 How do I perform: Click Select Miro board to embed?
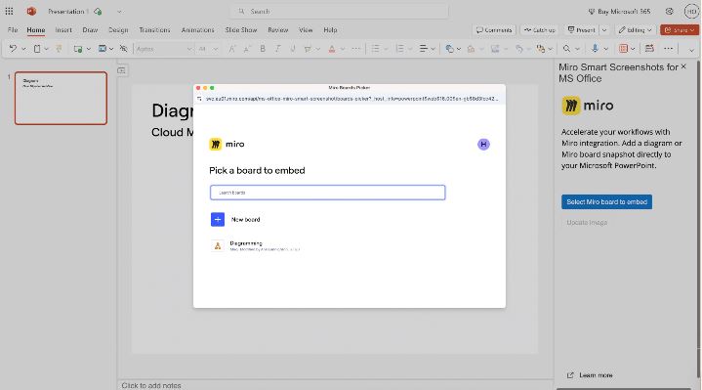[606, 201]
